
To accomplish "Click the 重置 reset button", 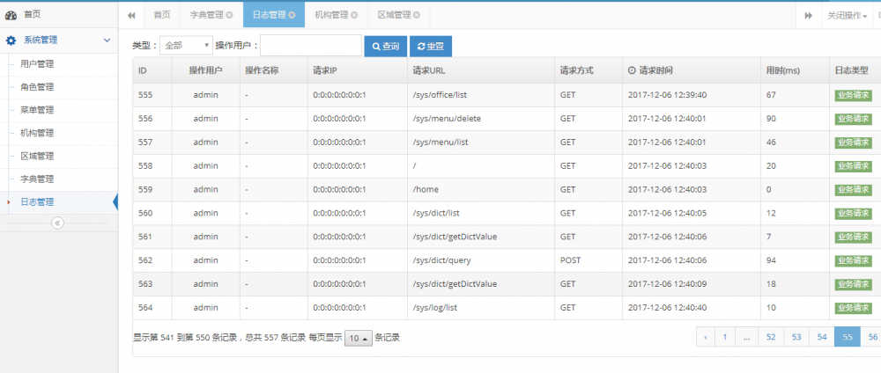I will pos(431,47).
